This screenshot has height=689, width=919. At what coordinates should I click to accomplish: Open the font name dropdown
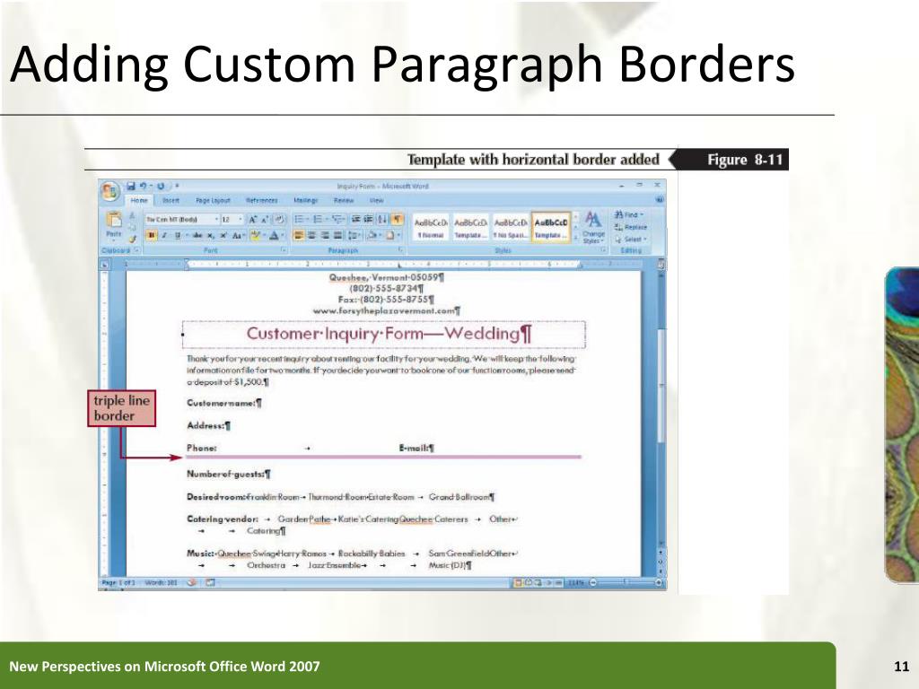click(216, 219)
